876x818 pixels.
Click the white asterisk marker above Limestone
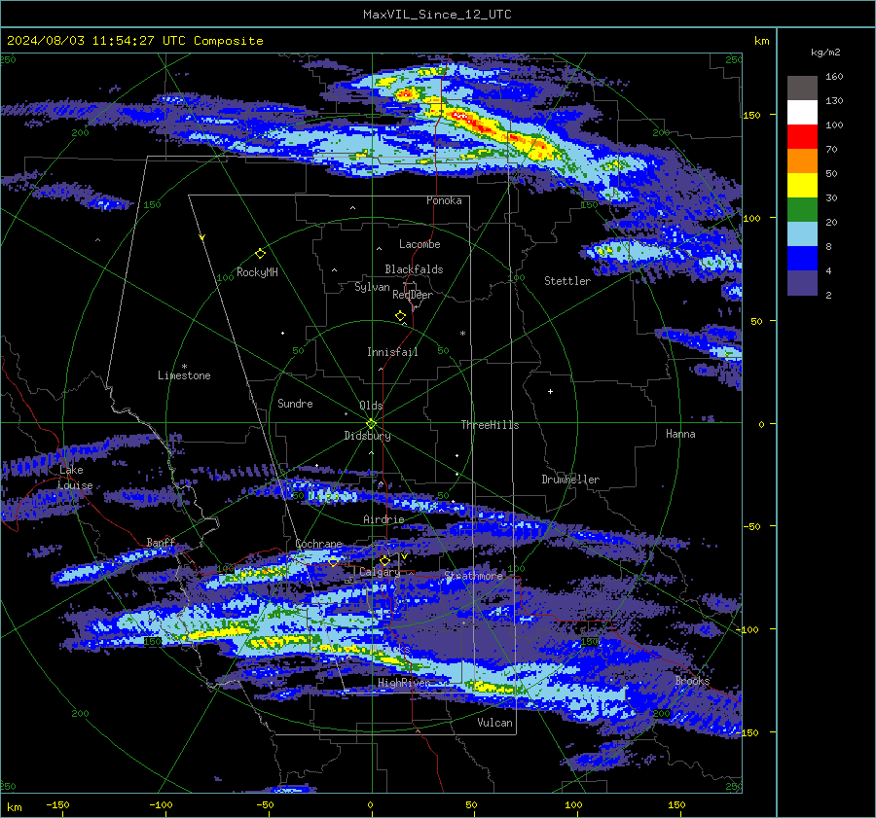[x=184, y=367]
